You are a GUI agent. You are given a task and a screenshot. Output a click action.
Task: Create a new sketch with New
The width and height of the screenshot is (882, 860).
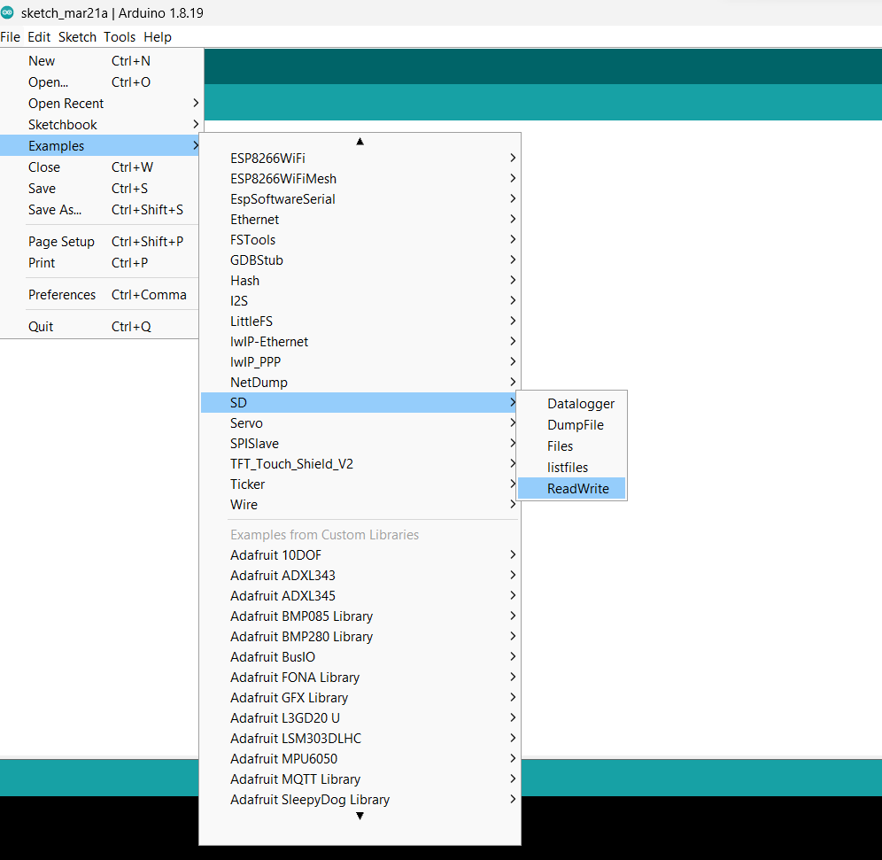tap(42, 60)
